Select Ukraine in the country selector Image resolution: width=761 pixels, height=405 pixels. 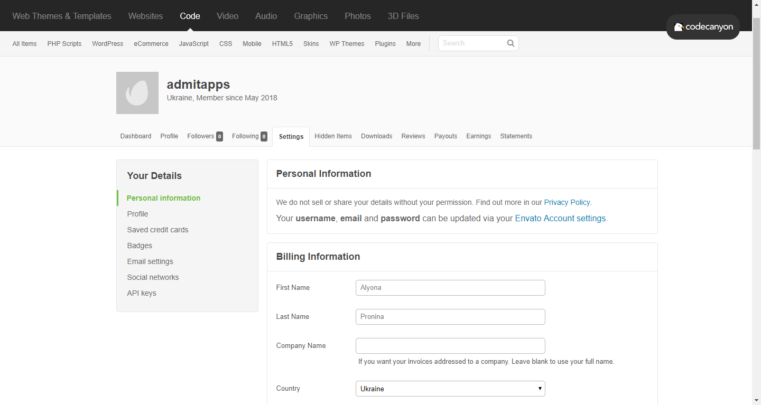(x=450, y=388)
